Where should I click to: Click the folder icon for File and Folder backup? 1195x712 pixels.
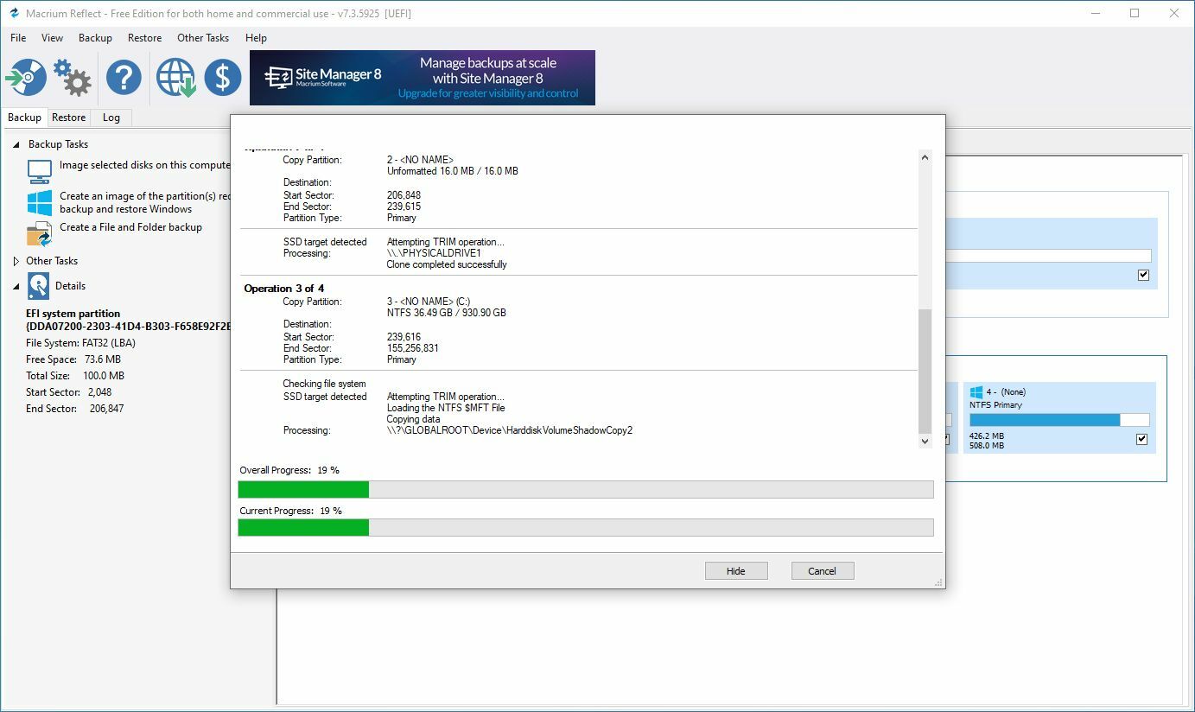(40, 233)
